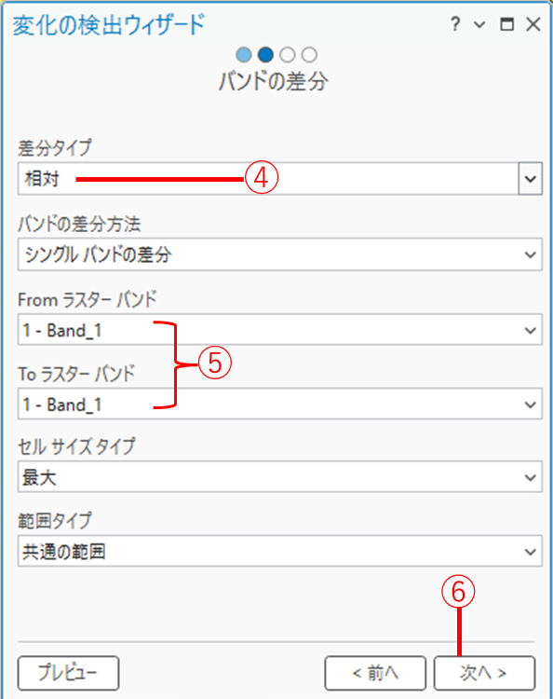Open 差分タイプ dropdown arrow
553x699 pixels.
[530, 179]
